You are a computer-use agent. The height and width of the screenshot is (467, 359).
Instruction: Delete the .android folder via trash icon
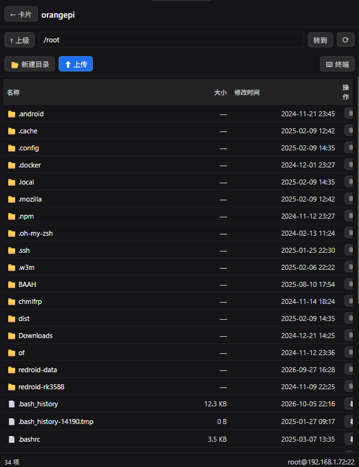pyautogui.click(x=349, y=114)
